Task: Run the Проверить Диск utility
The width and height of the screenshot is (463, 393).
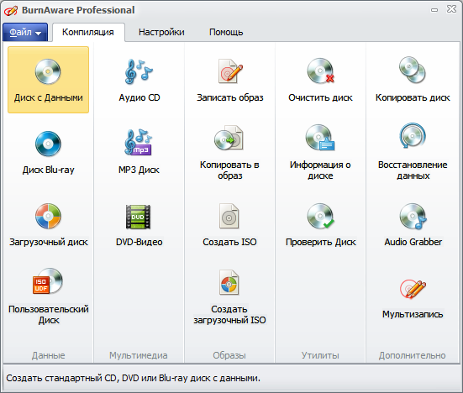Action: (x=320, y=224)
